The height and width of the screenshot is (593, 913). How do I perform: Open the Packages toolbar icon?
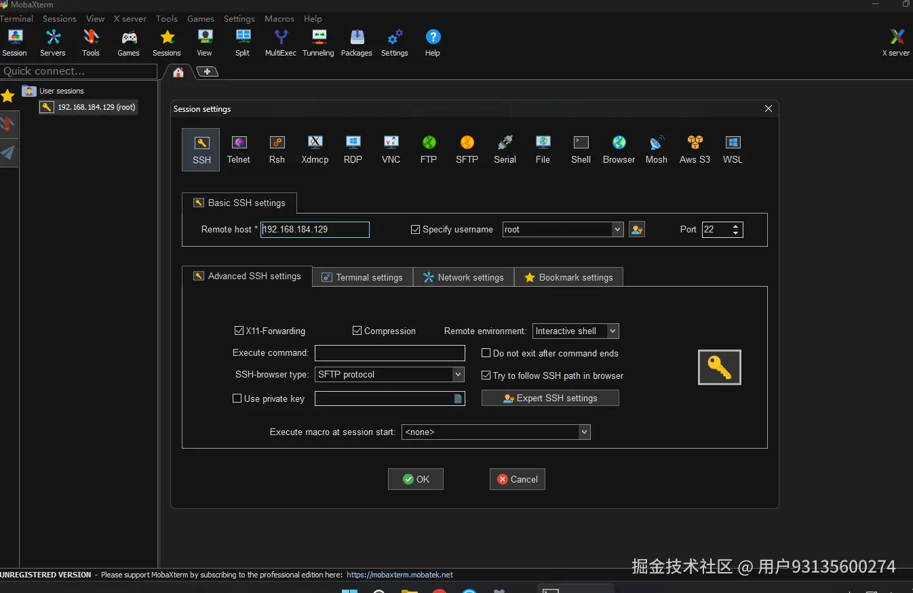click(x=356, y=43)
